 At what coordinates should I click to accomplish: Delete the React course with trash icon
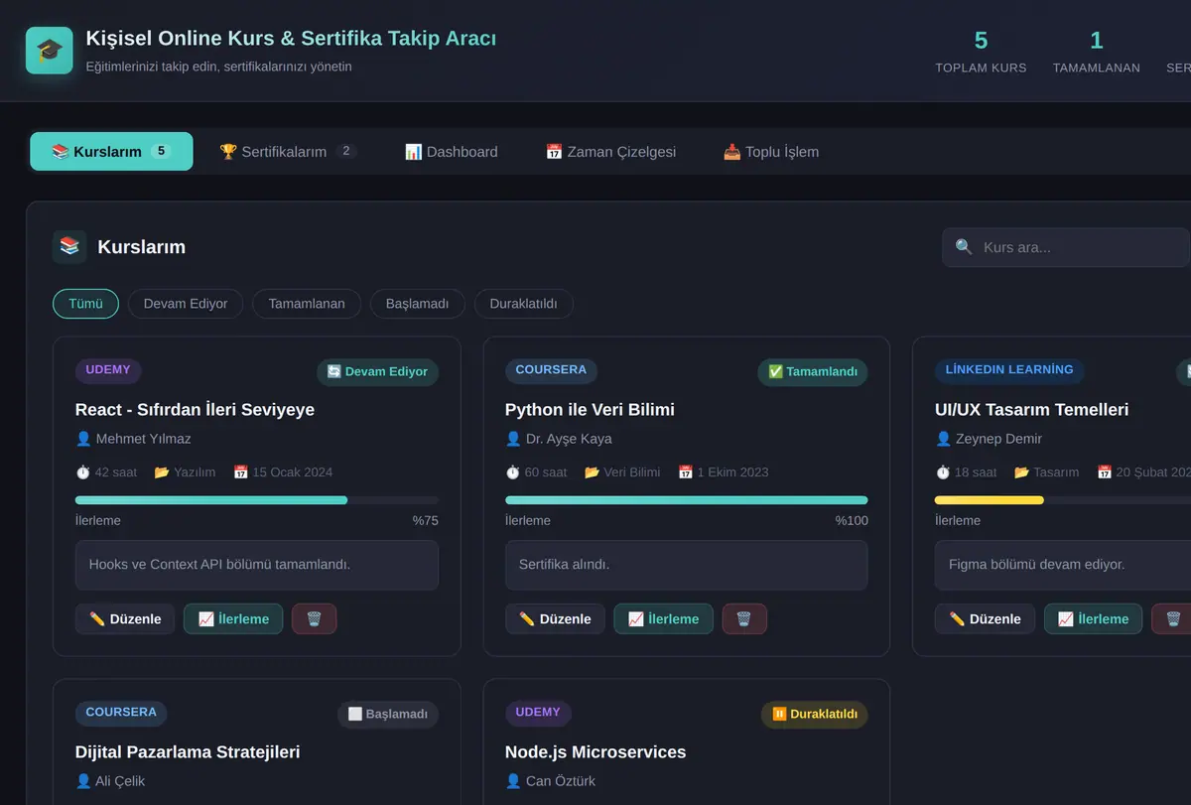pyautogui.click(x=315, y=619)
